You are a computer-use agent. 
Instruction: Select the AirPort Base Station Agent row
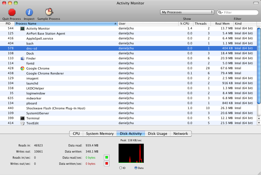[x=128, y=34]
